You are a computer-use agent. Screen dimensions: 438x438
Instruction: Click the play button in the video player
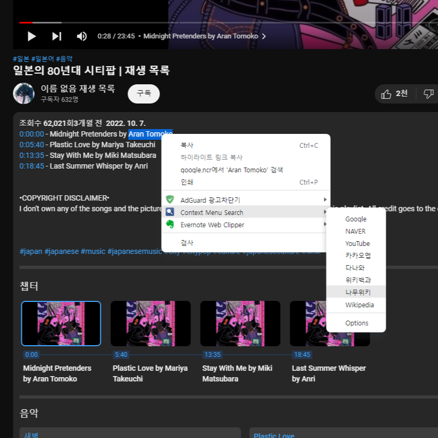(x=31, y=36)
